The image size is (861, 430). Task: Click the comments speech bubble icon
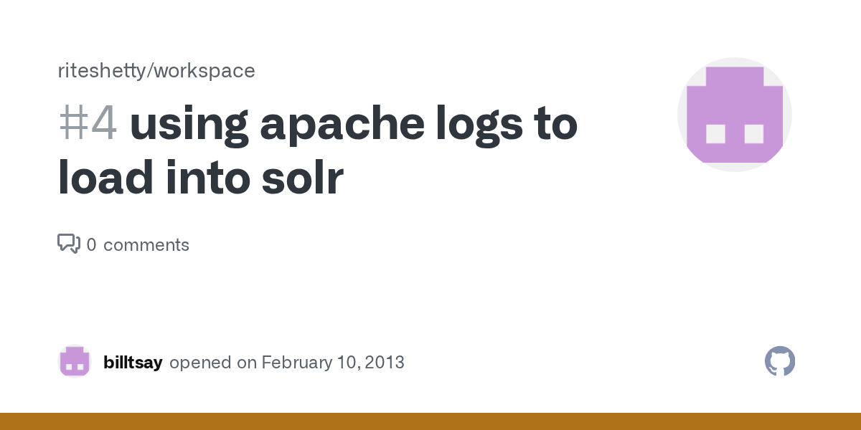(x=68, y=244)
